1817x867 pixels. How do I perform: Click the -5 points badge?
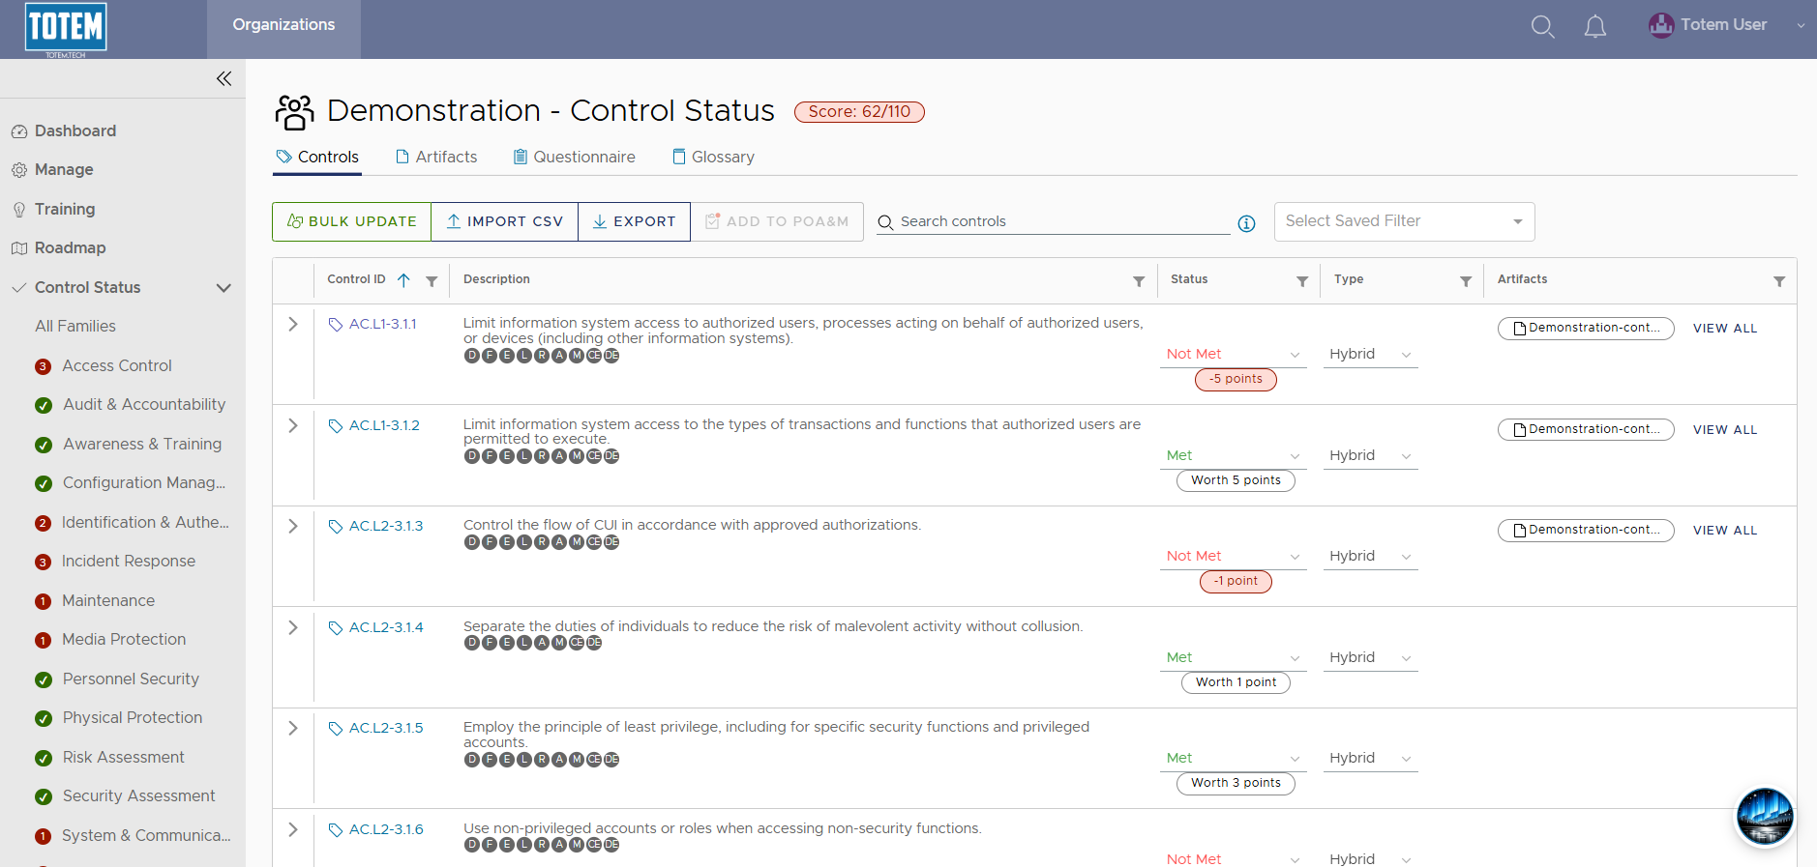1236,380
